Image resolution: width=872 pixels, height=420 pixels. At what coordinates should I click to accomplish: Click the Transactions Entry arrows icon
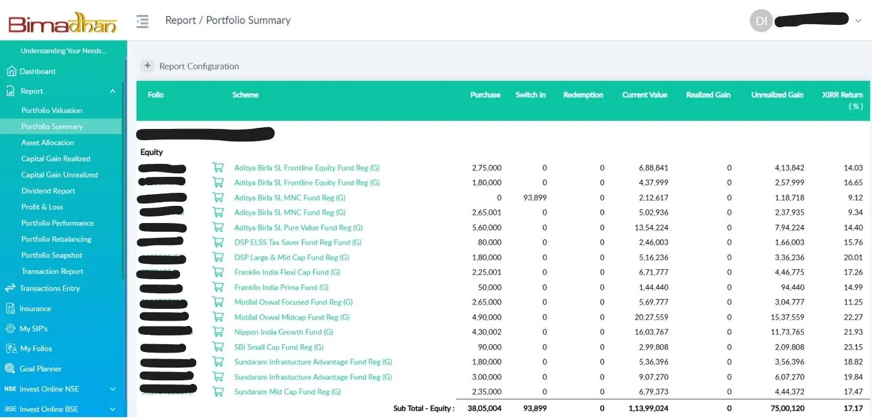pyautogui.click(x=10, y=288)
